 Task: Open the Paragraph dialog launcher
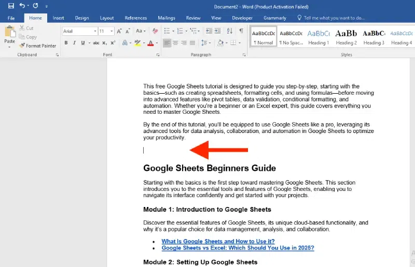(244, 55)
